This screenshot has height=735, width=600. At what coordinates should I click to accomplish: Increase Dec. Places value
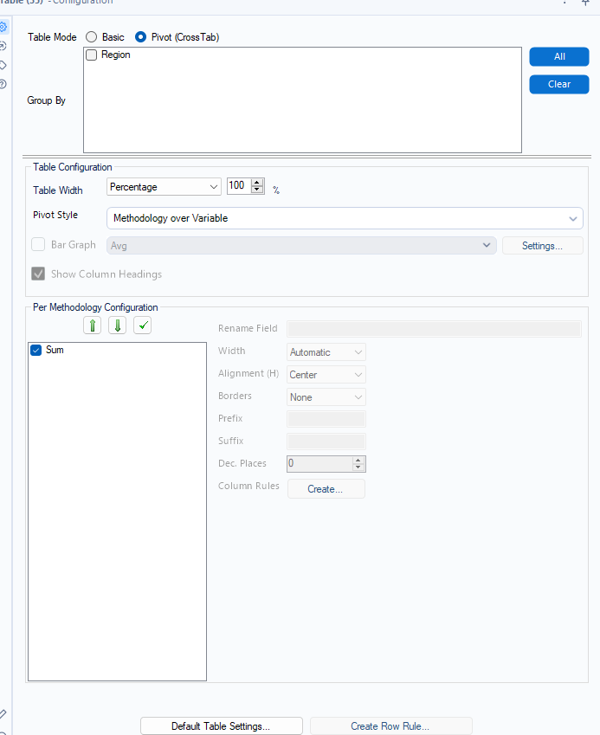tap(358, 461)
